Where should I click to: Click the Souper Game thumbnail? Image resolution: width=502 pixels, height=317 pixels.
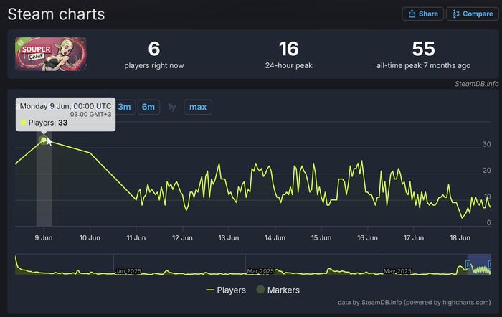(x=51, y=55)
